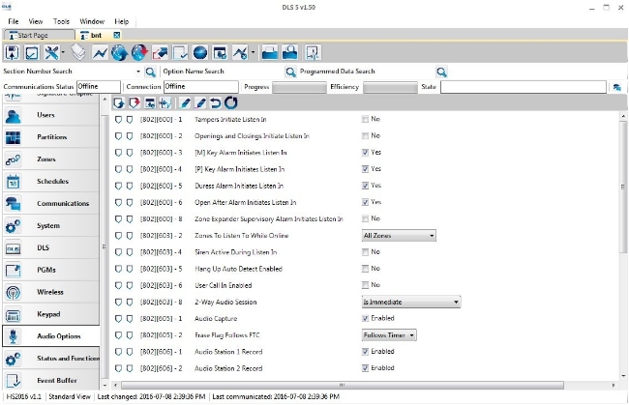Click the Section Number Search magnifier icon
This screenshot has width=629, height=405.
coord(150,72)
